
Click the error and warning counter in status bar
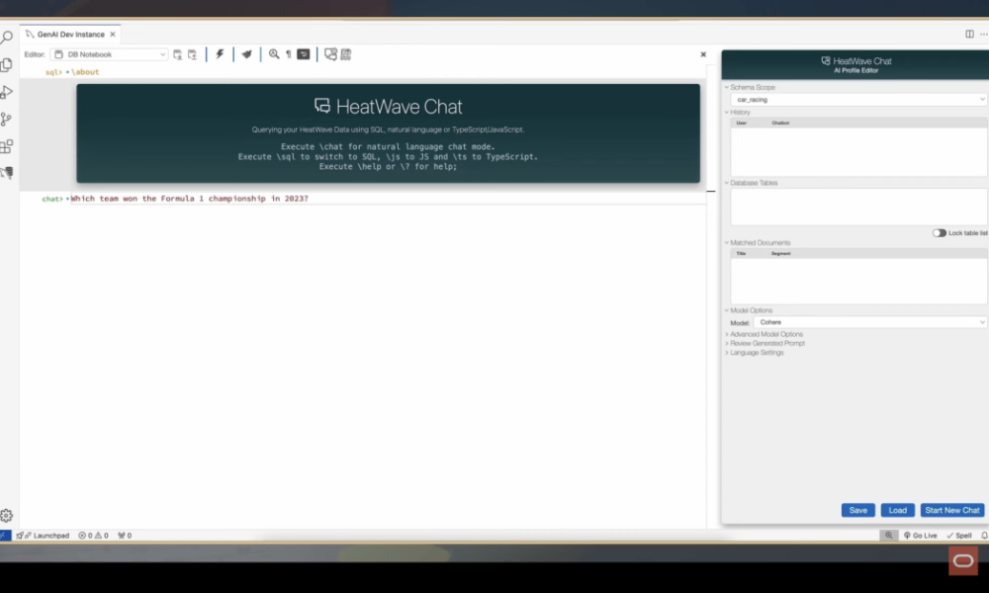[94, 535]
